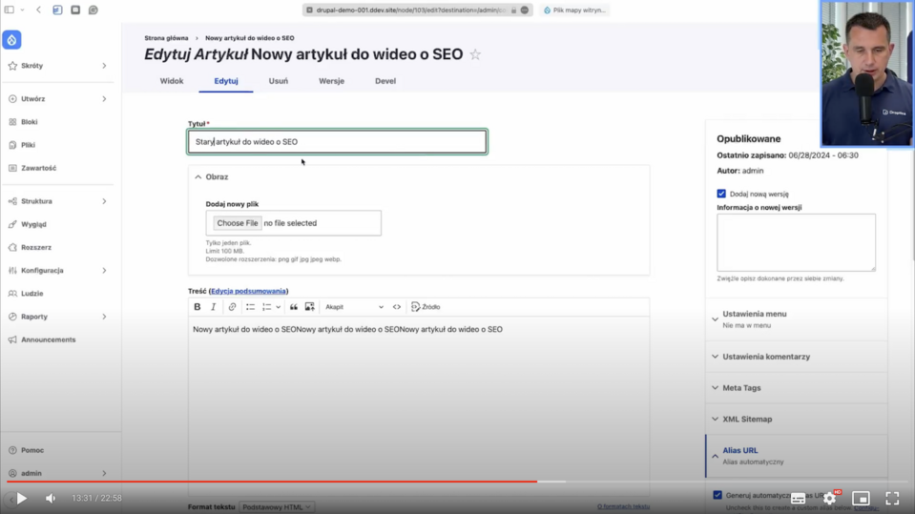915x514 pixels.
Task: Expand the Utwórz submenu arrow
Action: coord(104,99)
